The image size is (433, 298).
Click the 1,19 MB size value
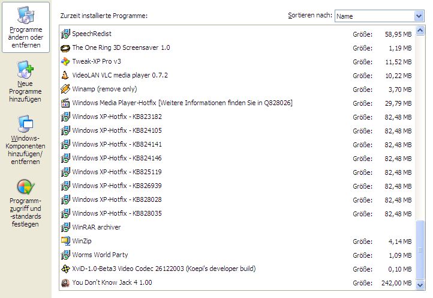(400, 48)
